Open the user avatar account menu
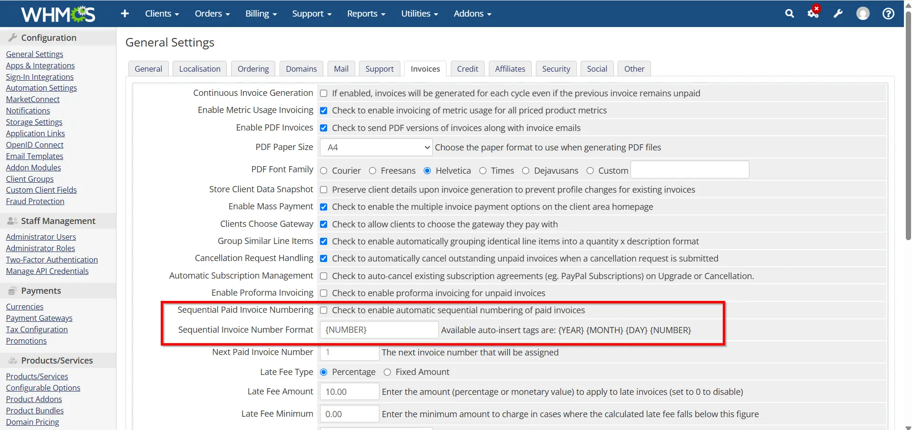Screen dimensions: 912x430 point(863,14)
